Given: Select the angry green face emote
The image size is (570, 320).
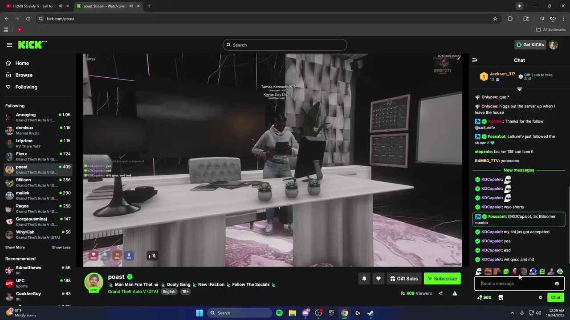Looking at the screenshot, I should click(542, 272).
